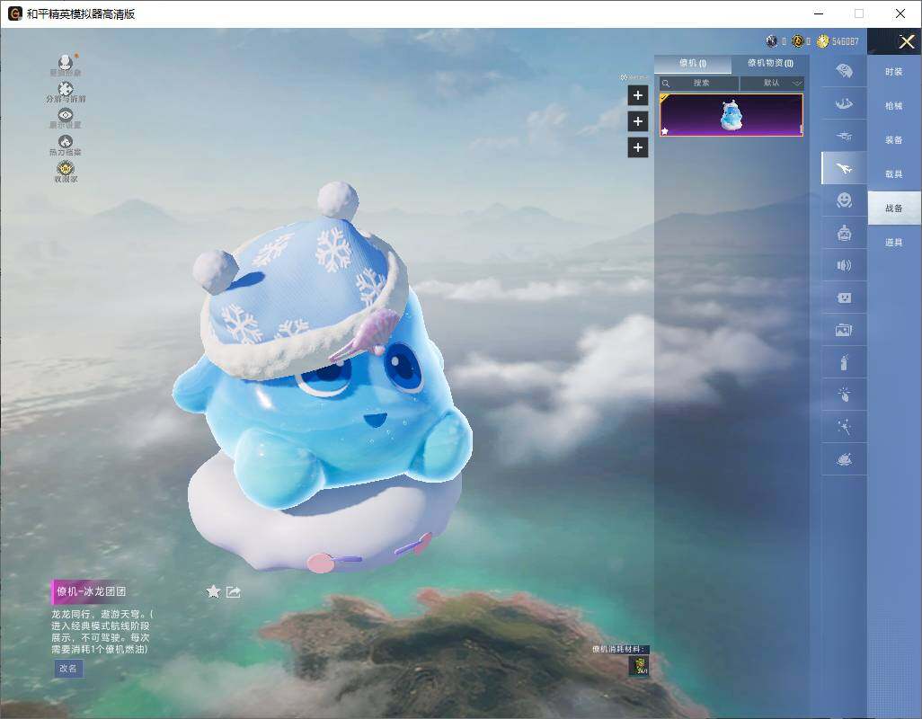Click the 僚机-冰龙团团 name label
Viewport: 922px width, 719px height.
91,591
